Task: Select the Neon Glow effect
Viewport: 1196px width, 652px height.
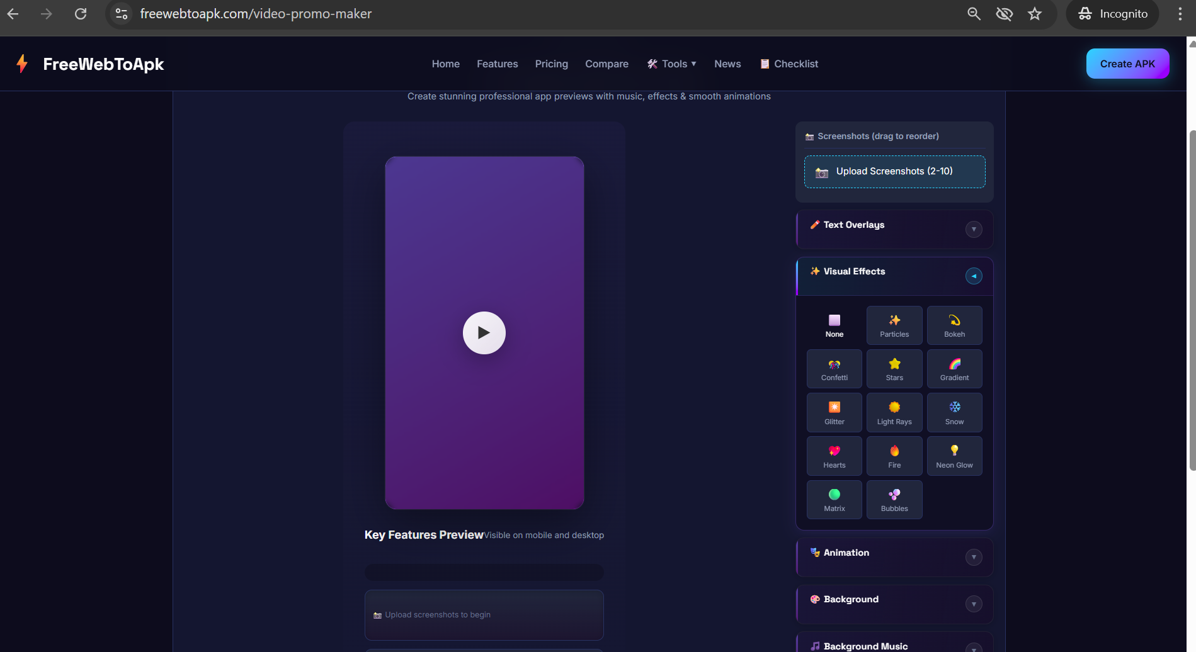Action: point(954,456)
